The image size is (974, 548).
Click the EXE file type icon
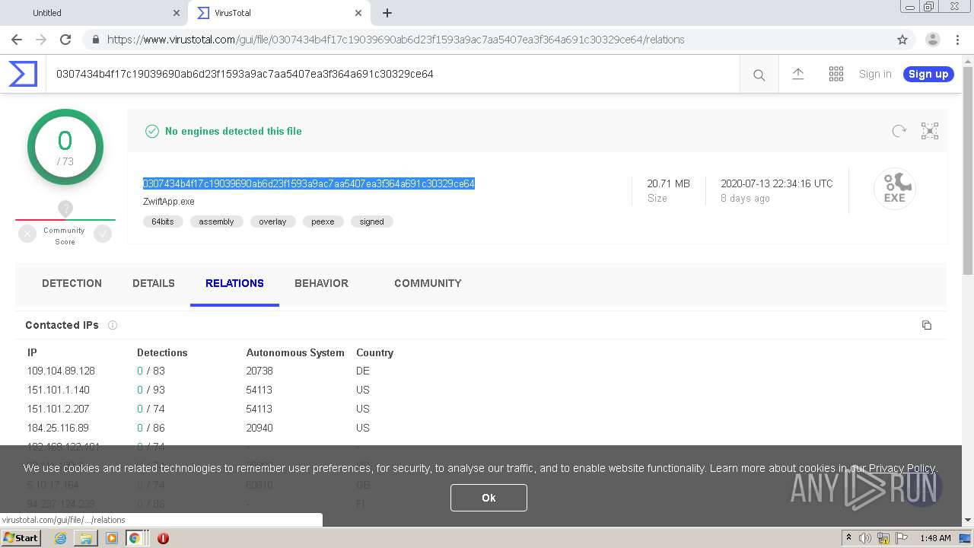894,189
